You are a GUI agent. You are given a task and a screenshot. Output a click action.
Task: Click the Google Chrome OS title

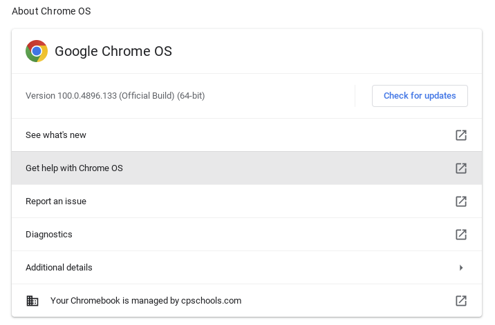(113, 51)
